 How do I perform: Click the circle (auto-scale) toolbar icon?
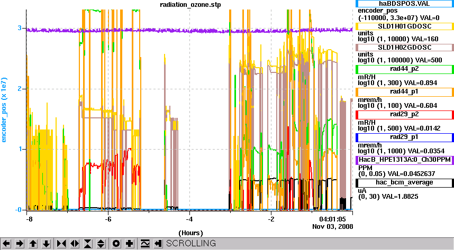[116, 244]
